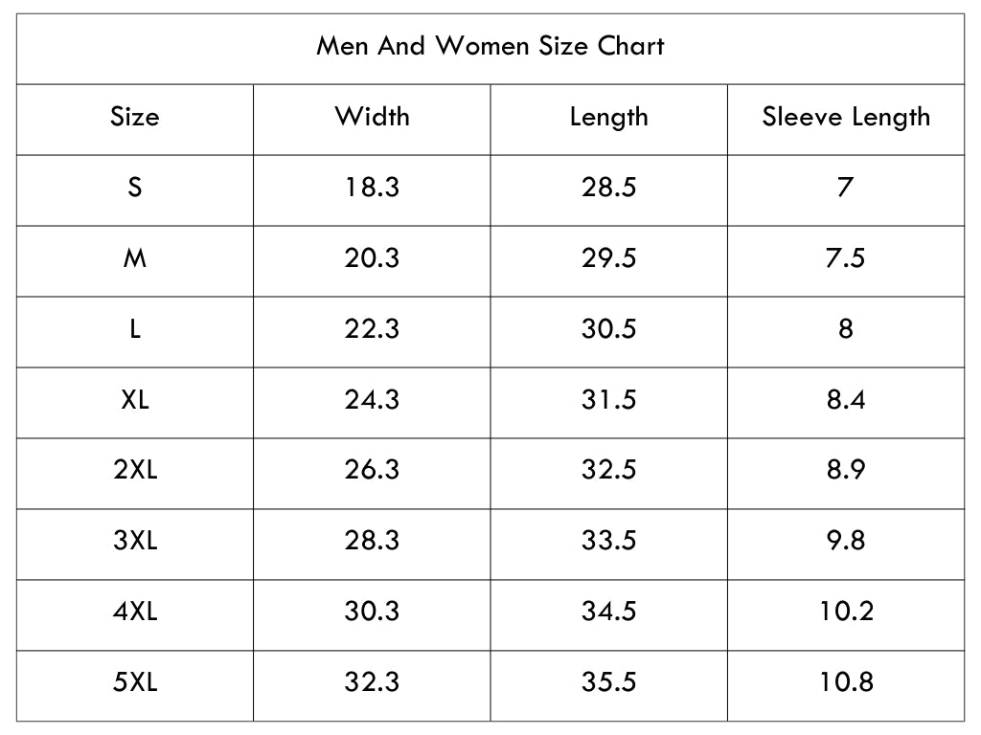Select the Size column header

point(134,117)
